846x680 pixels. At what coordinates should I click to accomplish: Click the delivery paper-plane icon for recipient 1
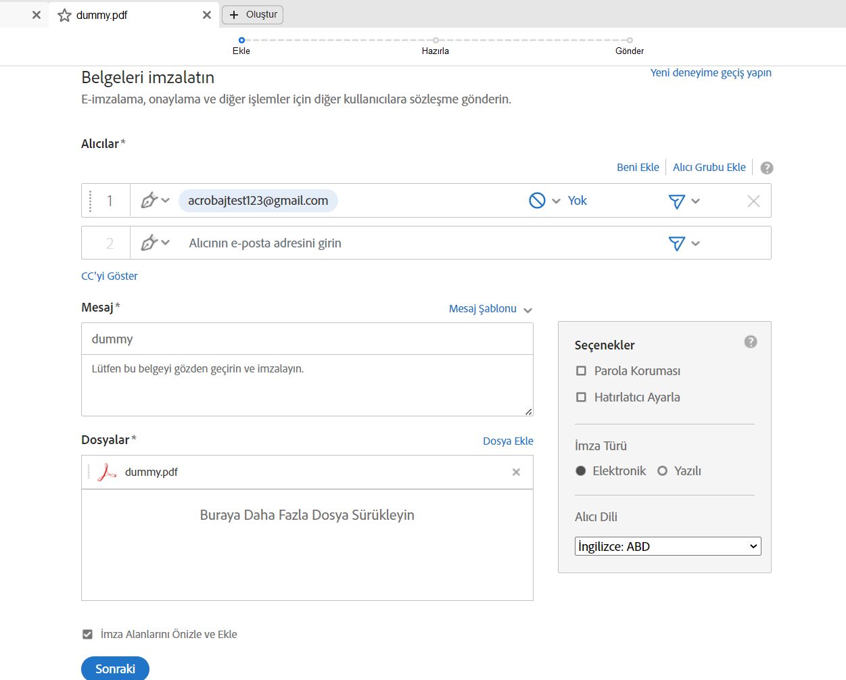(x=676, y=201)
